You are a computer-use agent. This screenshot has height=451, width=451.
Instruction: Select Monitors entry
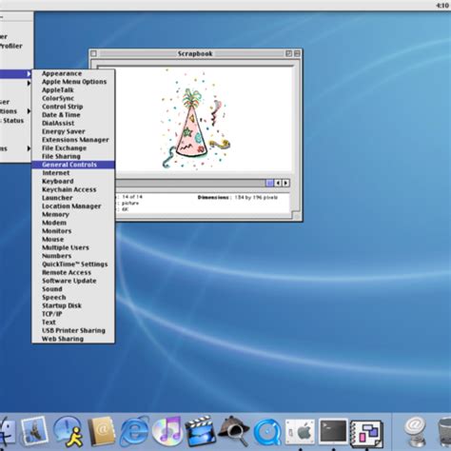click(73, 231)
